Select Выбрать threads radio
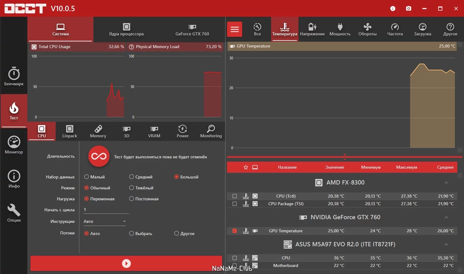 point(141,234)
